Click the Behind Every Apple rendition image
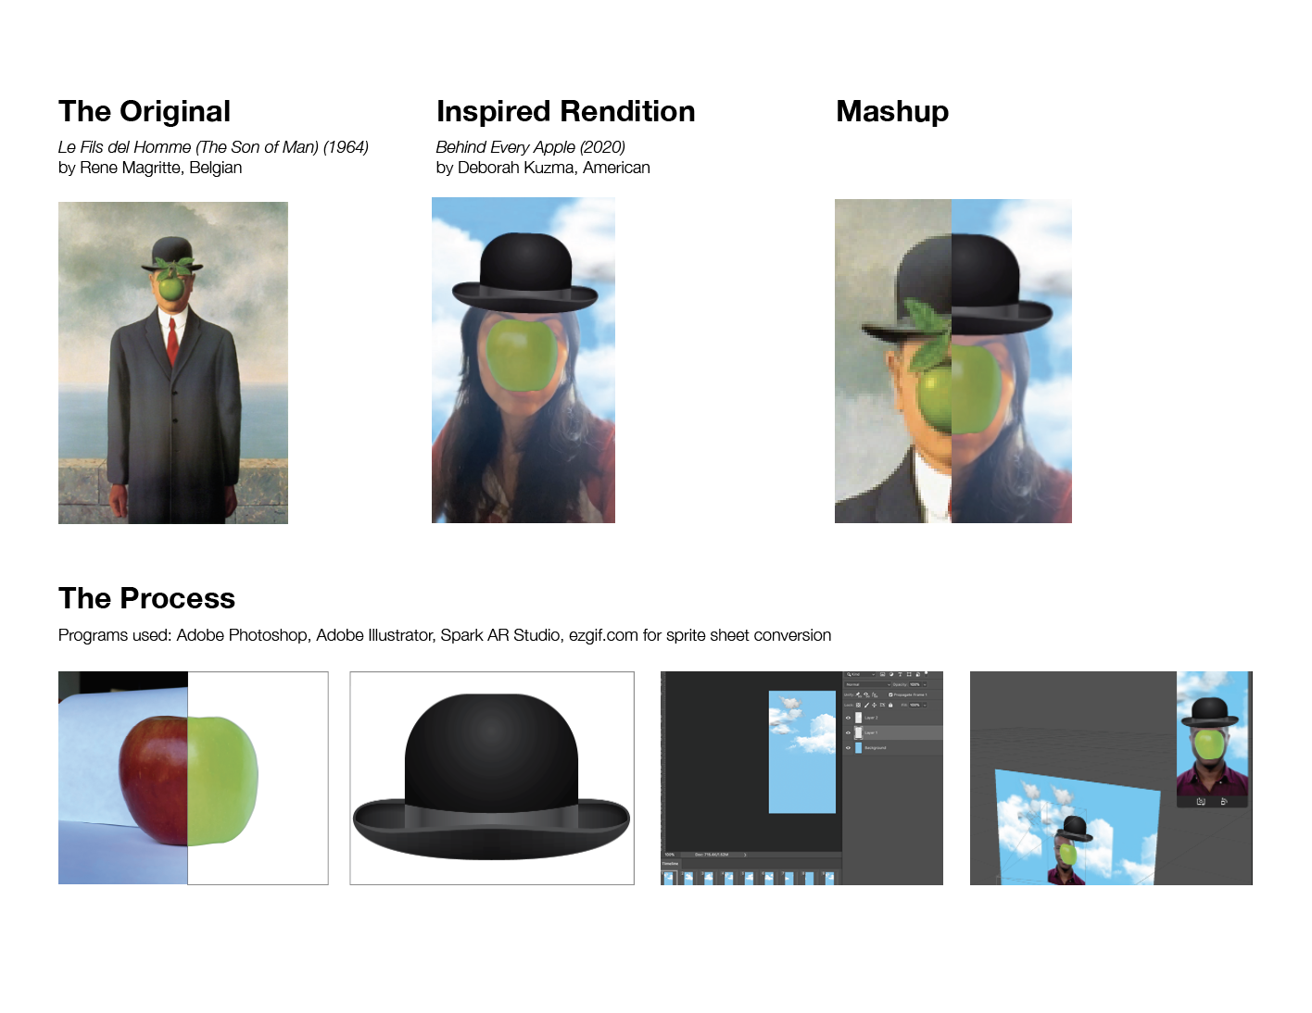Screen dimensions: 1312x1013 [x=524, y=360]
